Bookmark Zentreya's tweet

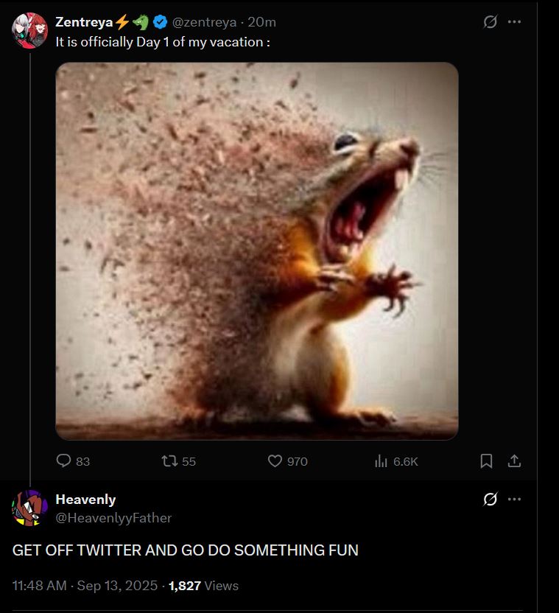(486, 461)
